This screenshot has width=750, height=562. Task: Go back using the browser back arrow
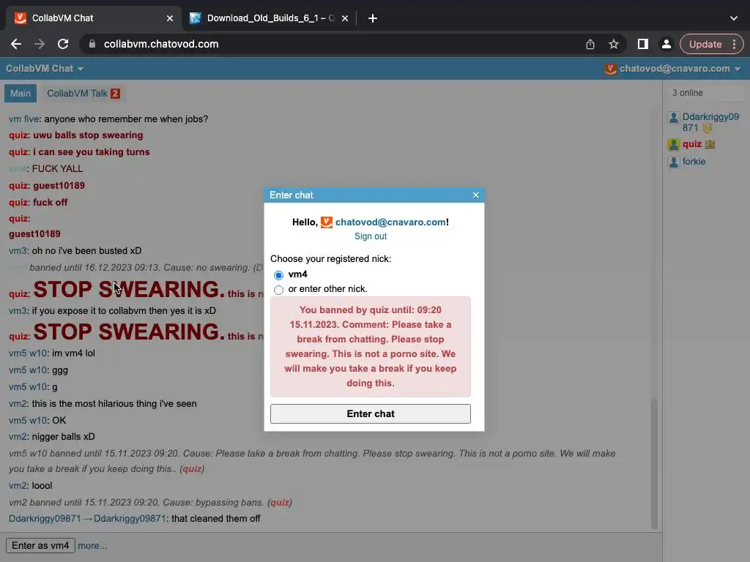[16, 44]
